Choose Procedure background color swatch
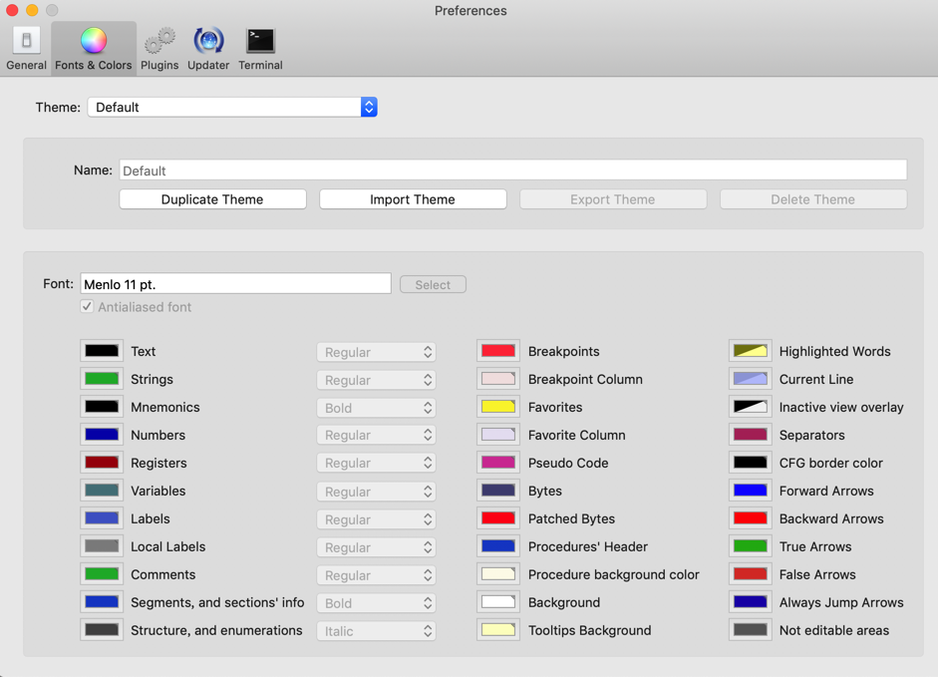The height and width of the screenshot is (677, 938). click(x=498, y=574)
